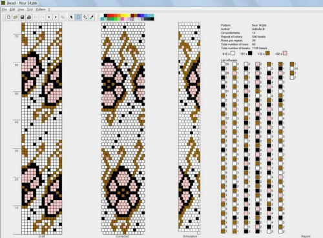Choose the fill bucket tool
The image size is (323, 238).
point(85,17)
